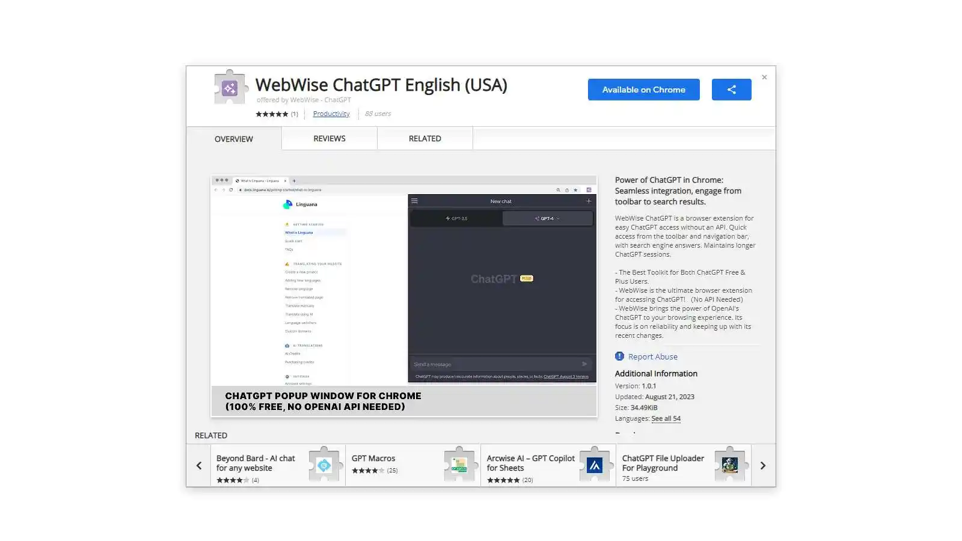
Task: Select the GPT-4 tab in screenshot
Action: click(547, 218)
